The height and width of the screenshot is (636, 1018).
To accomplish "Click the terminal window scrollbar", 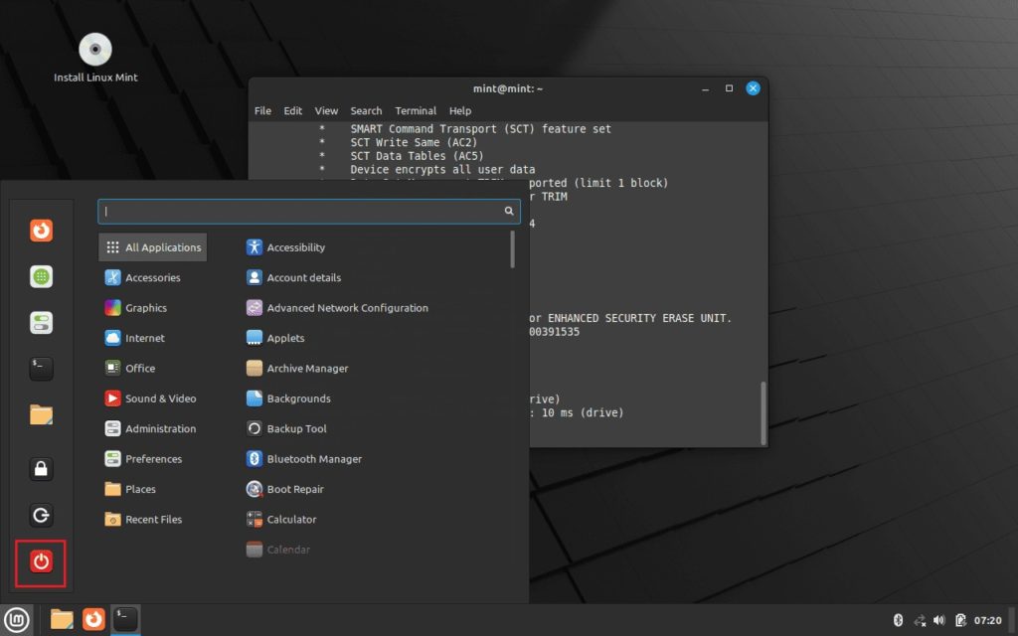I will pyautogui.click(x=763, y=412).
